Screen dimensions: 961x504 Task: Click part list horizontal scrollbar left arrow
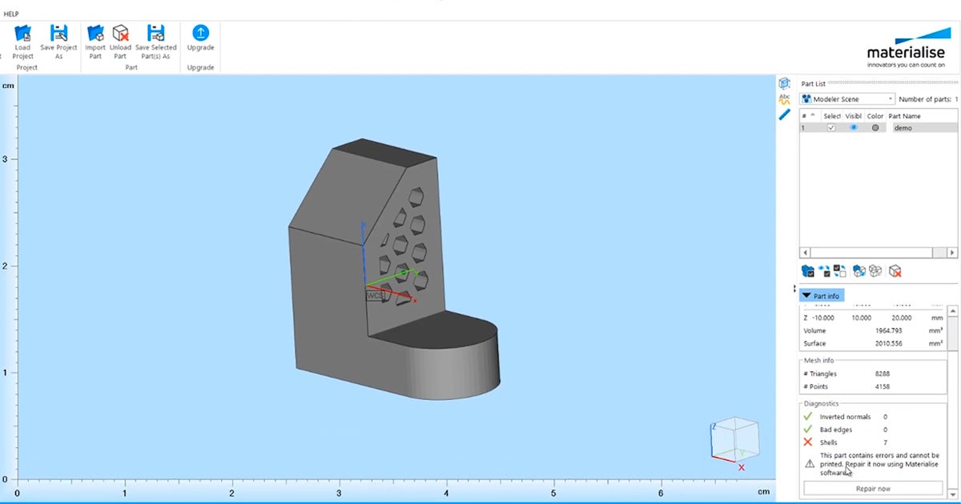(805, 253)
